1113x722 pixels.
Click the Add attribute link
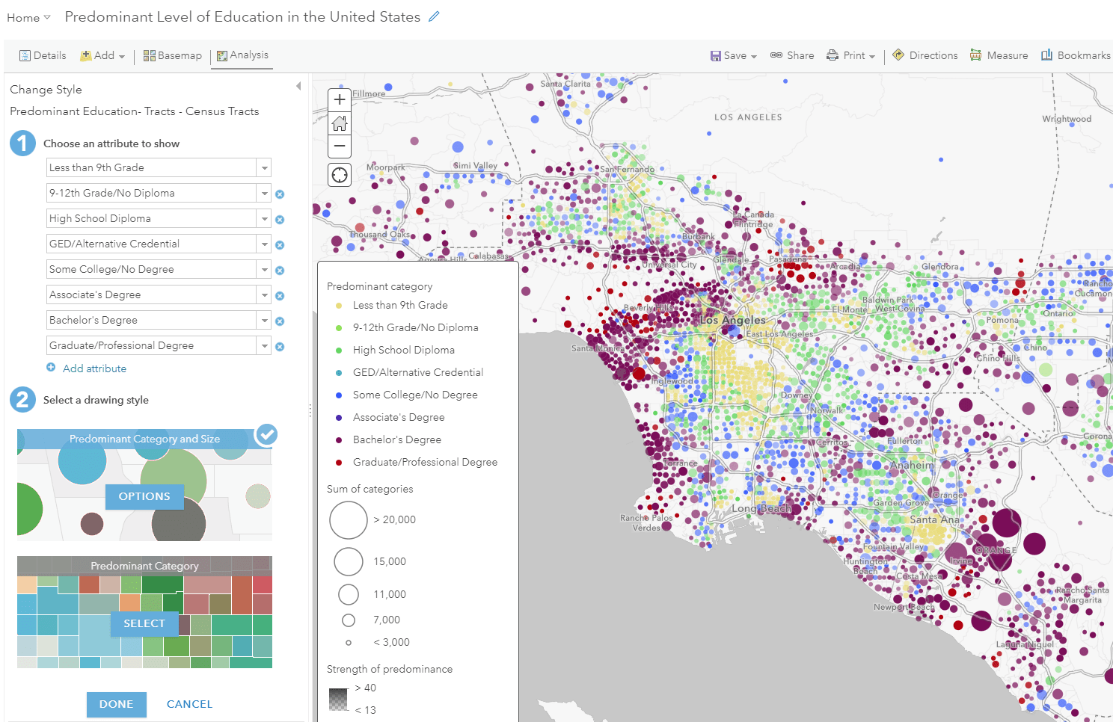pos(94,368)
